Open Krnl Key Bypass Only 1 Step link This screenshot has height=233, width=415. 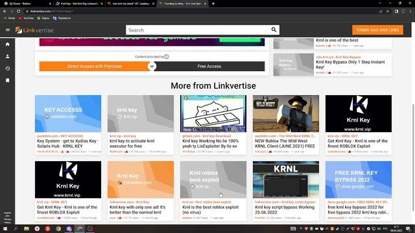click(x=350, y=65)
